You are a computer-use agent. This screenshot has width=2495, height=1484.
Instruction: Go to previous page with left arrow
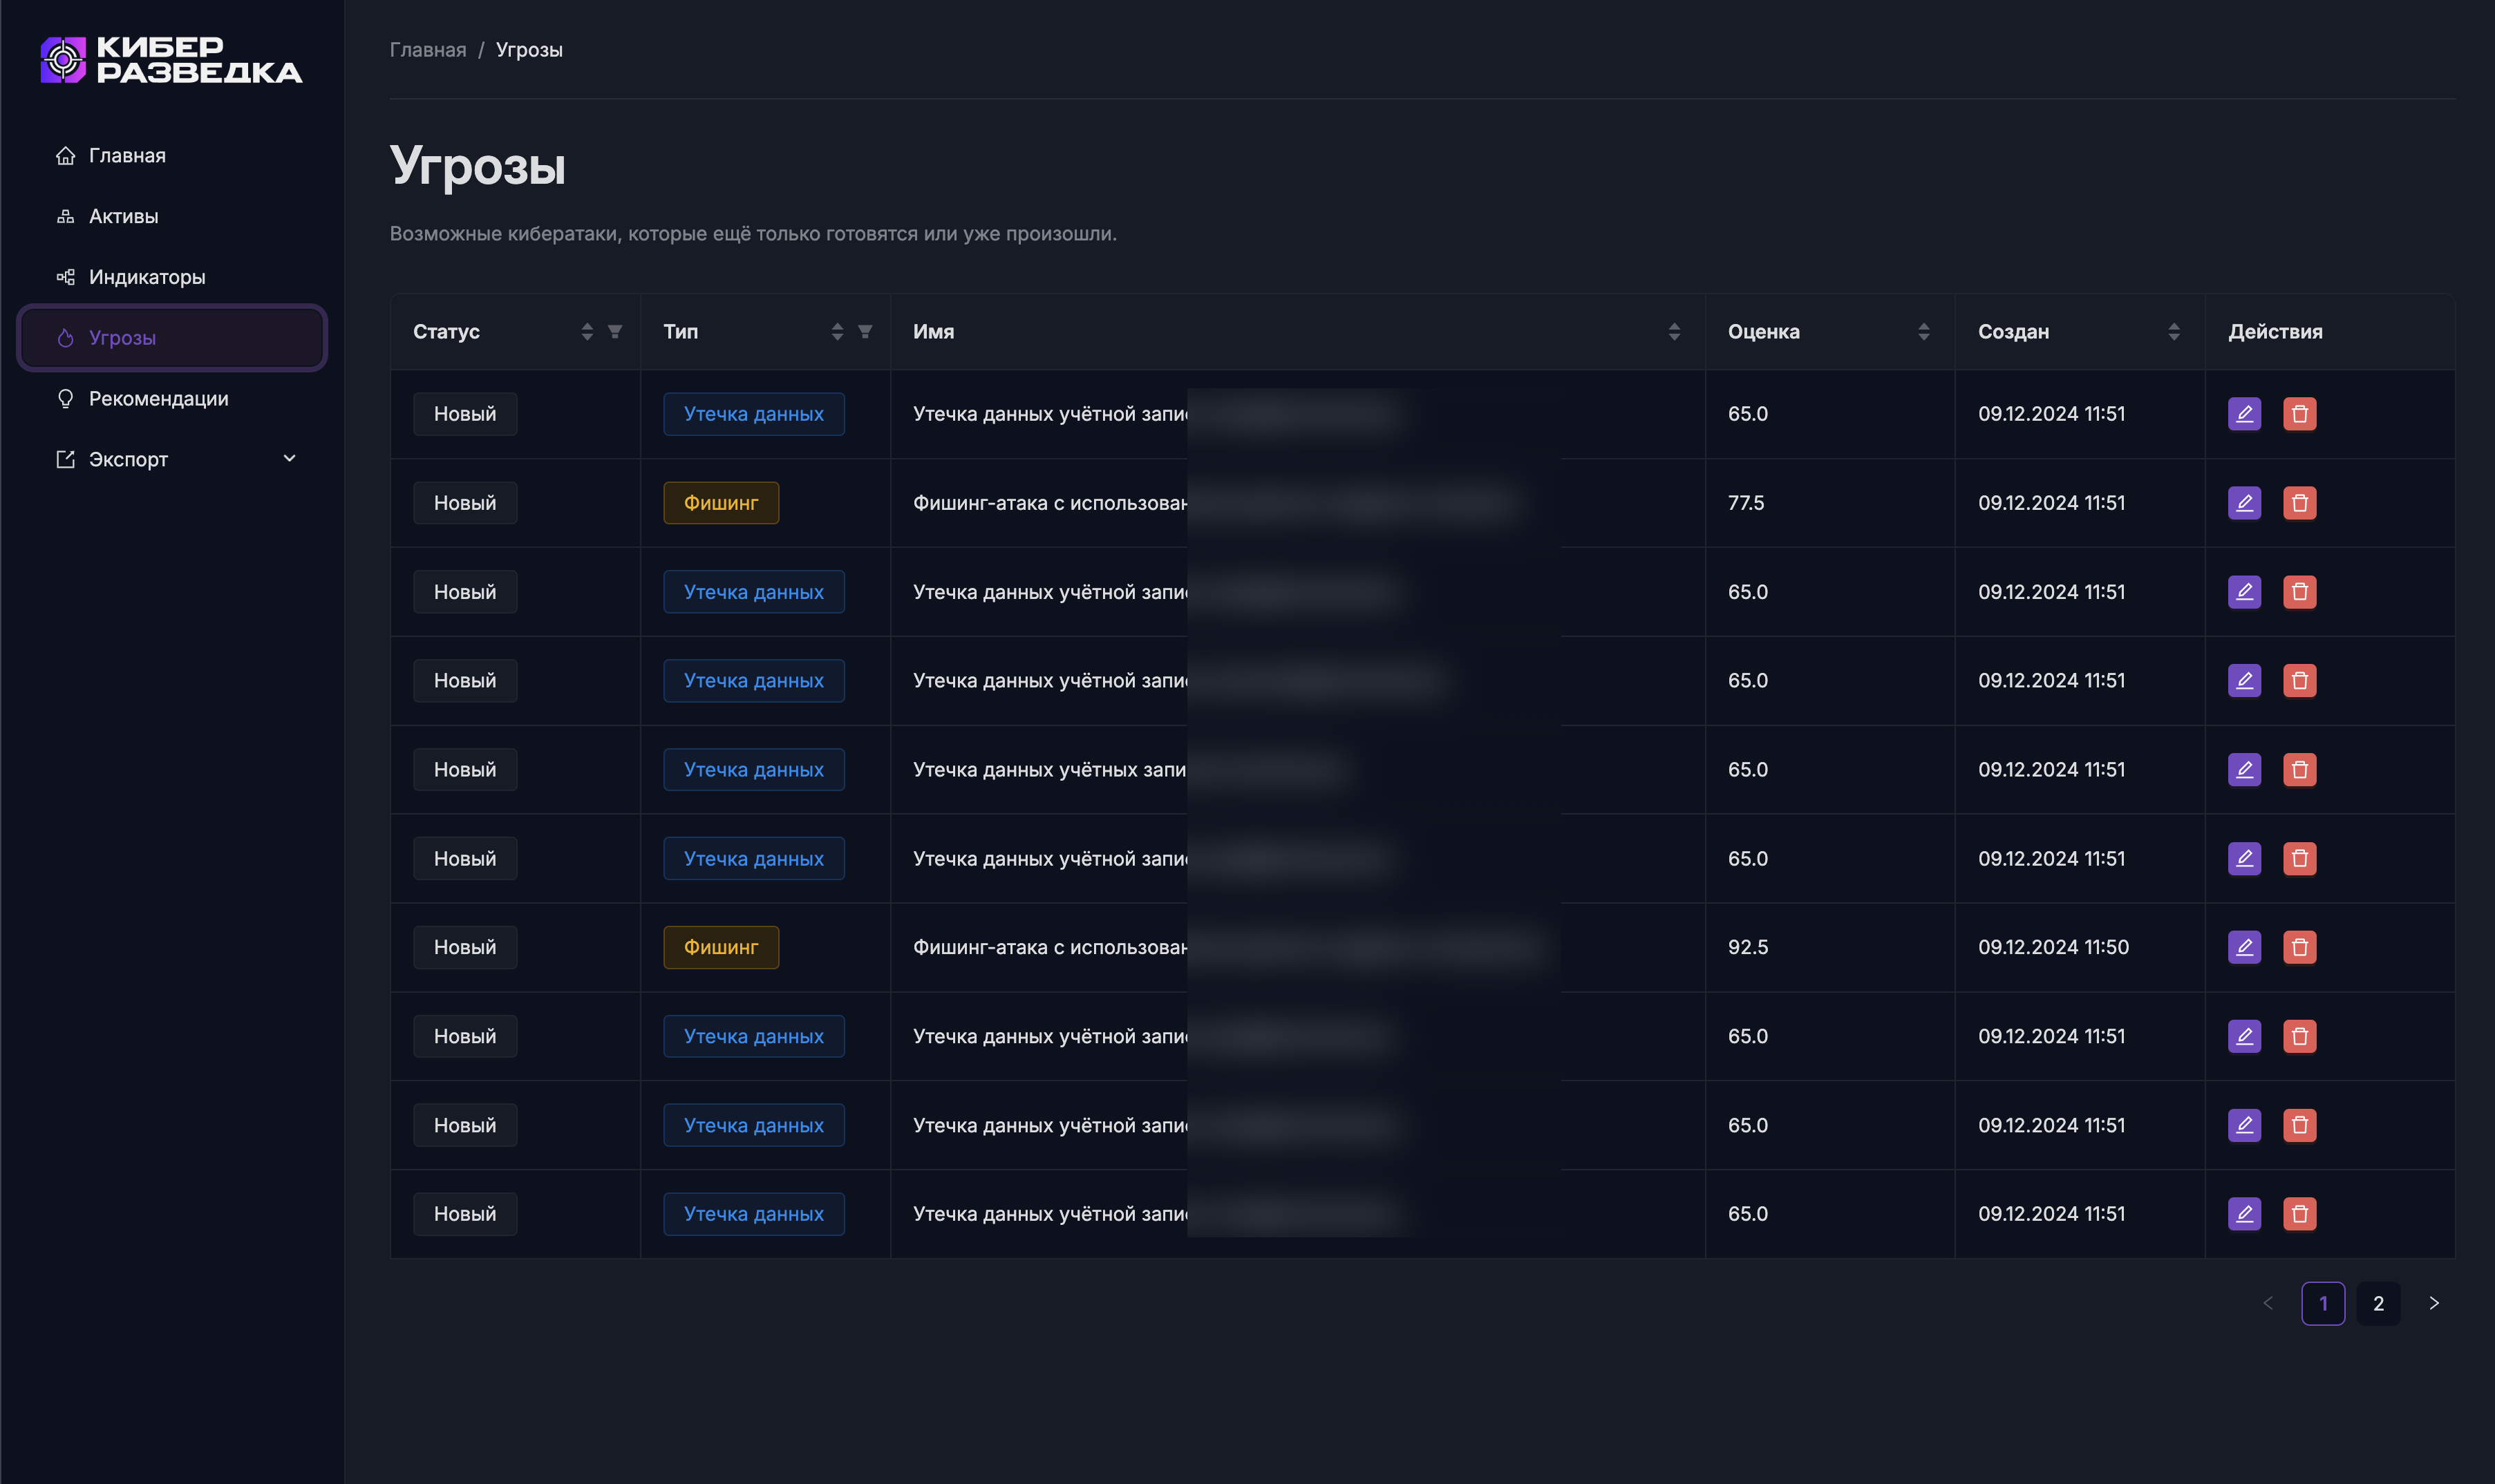click(2268, 1303)
